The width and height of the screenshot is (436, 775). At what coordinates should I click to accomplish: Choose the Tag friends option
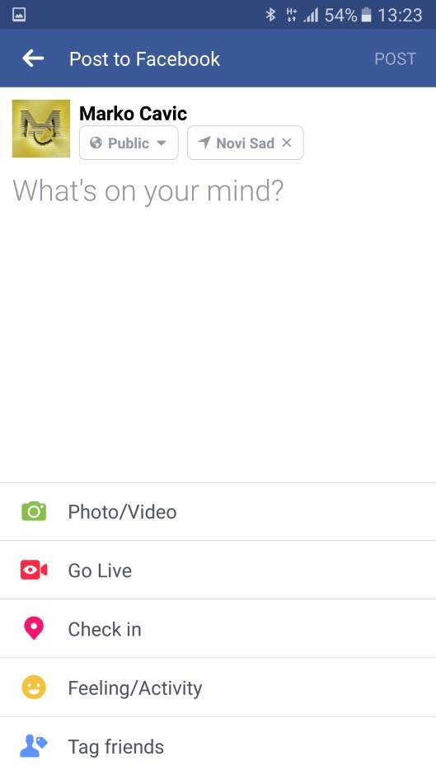pos(218,746)
